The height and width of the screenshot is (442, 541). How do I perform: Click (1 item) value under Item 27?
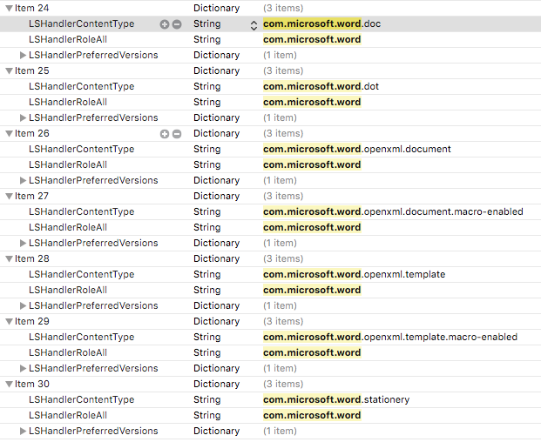point(280,244)
